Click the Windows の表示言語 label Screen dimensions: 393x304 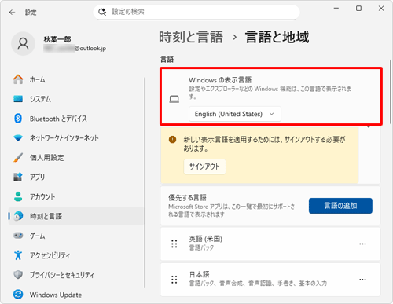(220, 80)
